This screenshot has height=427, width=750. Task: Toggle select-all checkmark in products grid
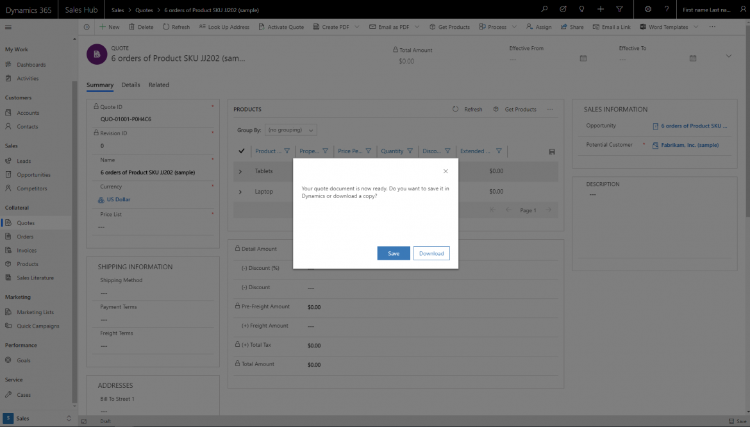pyautogui.click(x=242, y=151)
